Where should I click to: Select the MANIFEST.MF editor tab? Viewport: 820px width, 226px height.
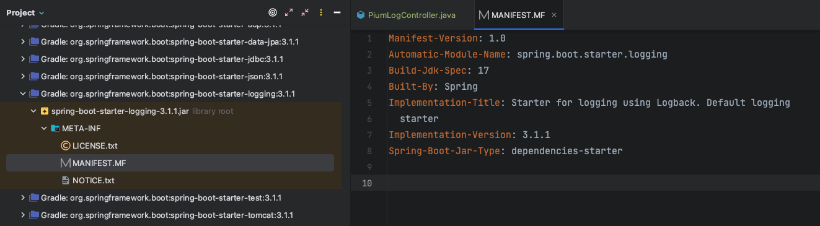pos(518,15)
